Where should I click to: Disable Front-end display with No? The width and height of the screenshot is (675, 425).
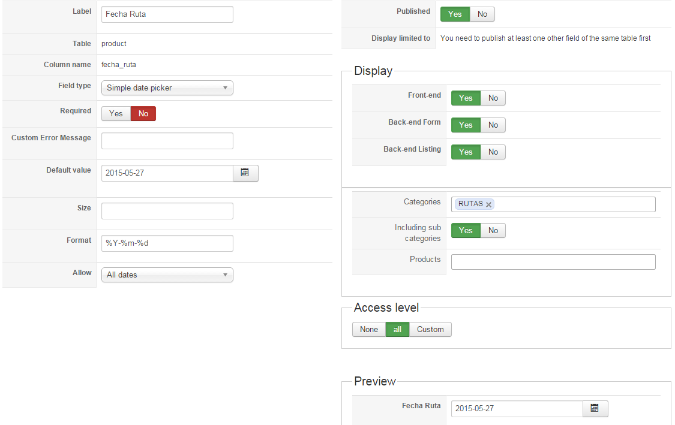493,98
